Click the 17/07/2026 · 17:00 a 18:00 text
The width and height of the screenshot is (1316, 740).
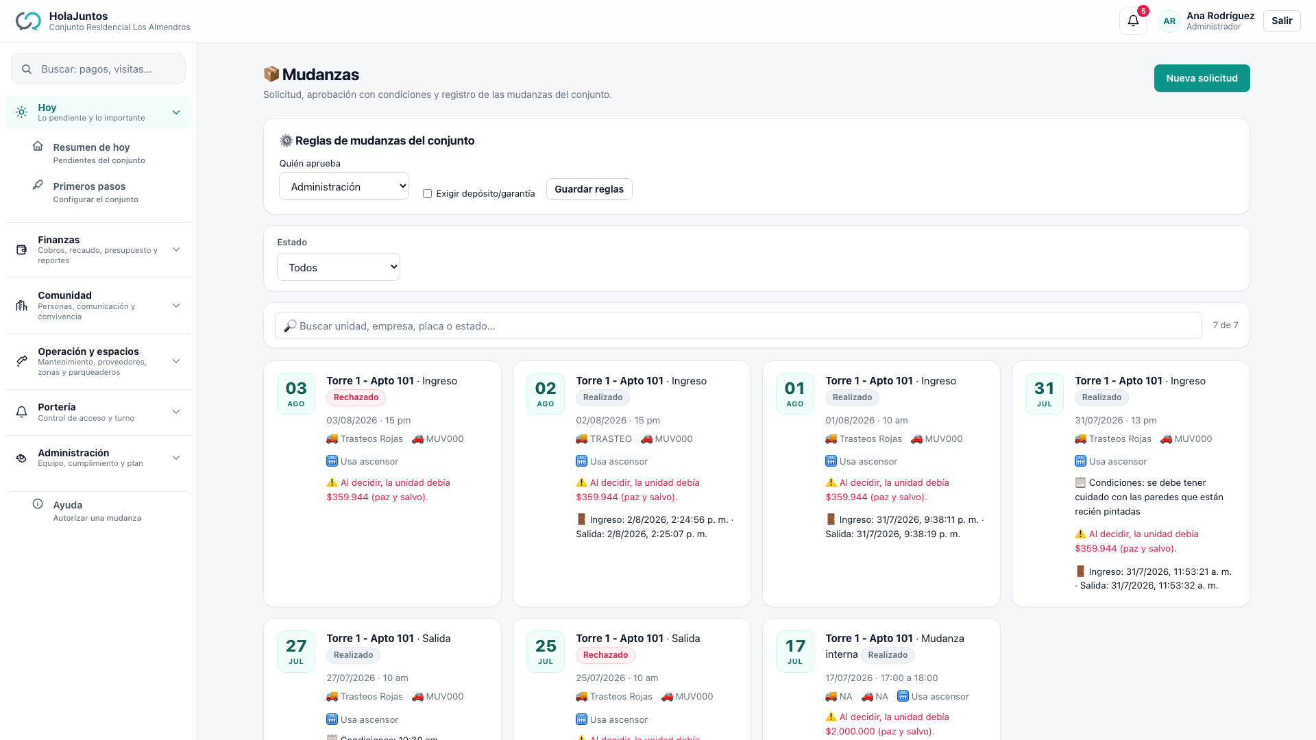point(881,678)
